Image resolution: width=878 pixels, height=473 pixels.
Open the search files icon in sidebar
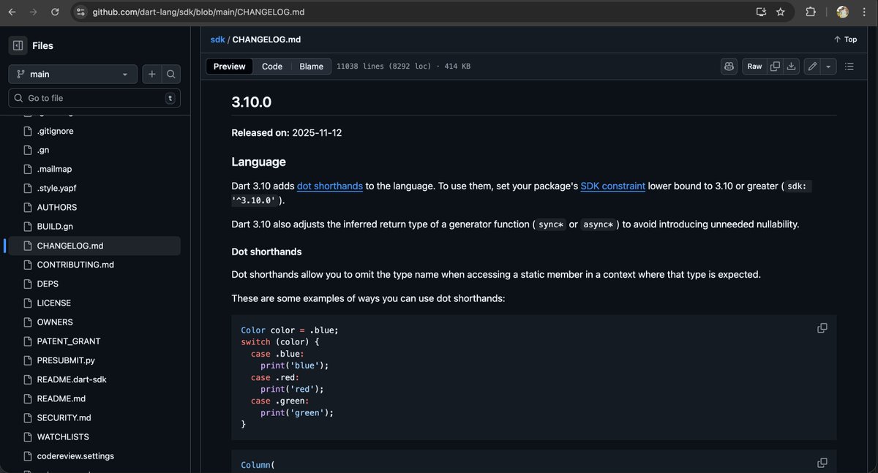tap(170, 74)
